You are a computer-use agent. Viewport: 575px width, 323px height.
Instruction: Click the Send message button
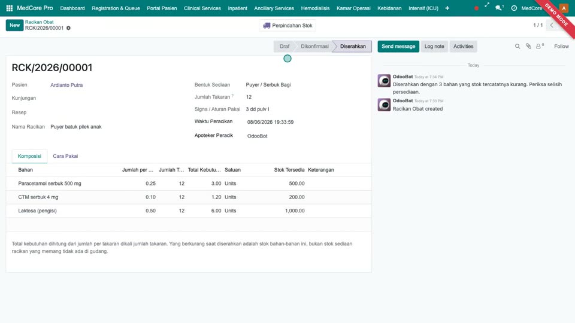point(398,47)
